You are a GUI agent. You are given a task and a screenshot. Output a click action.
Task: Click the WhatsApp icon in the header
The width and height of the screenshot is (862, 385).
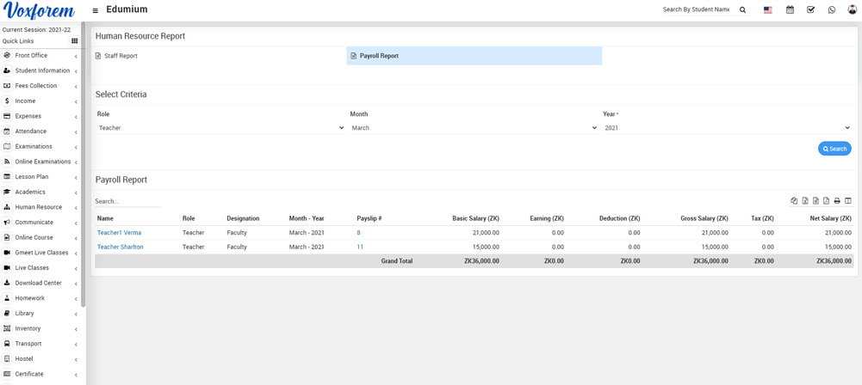point(832,10)
